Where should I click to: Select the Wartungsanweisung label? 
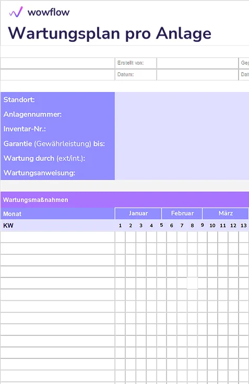(39, 173)
